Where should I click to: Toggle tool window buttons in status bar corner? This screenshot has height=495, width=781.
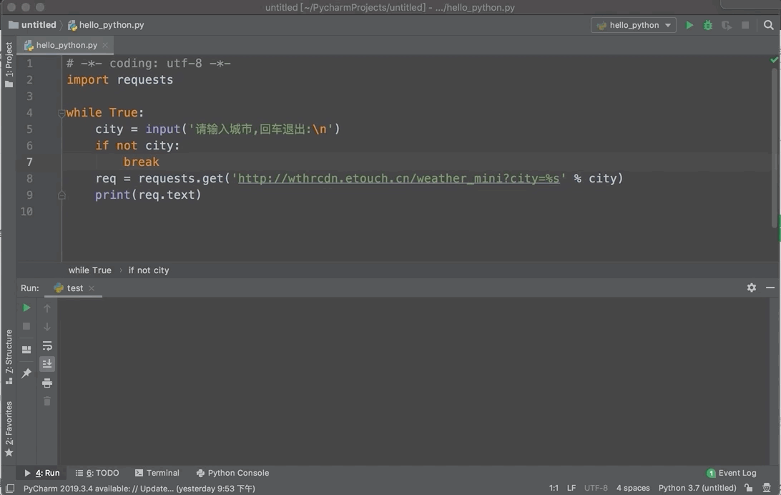tap(10, 488)
